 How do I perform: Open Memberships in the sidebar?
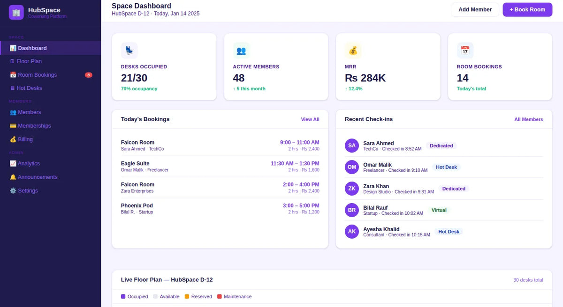[51, 126]
